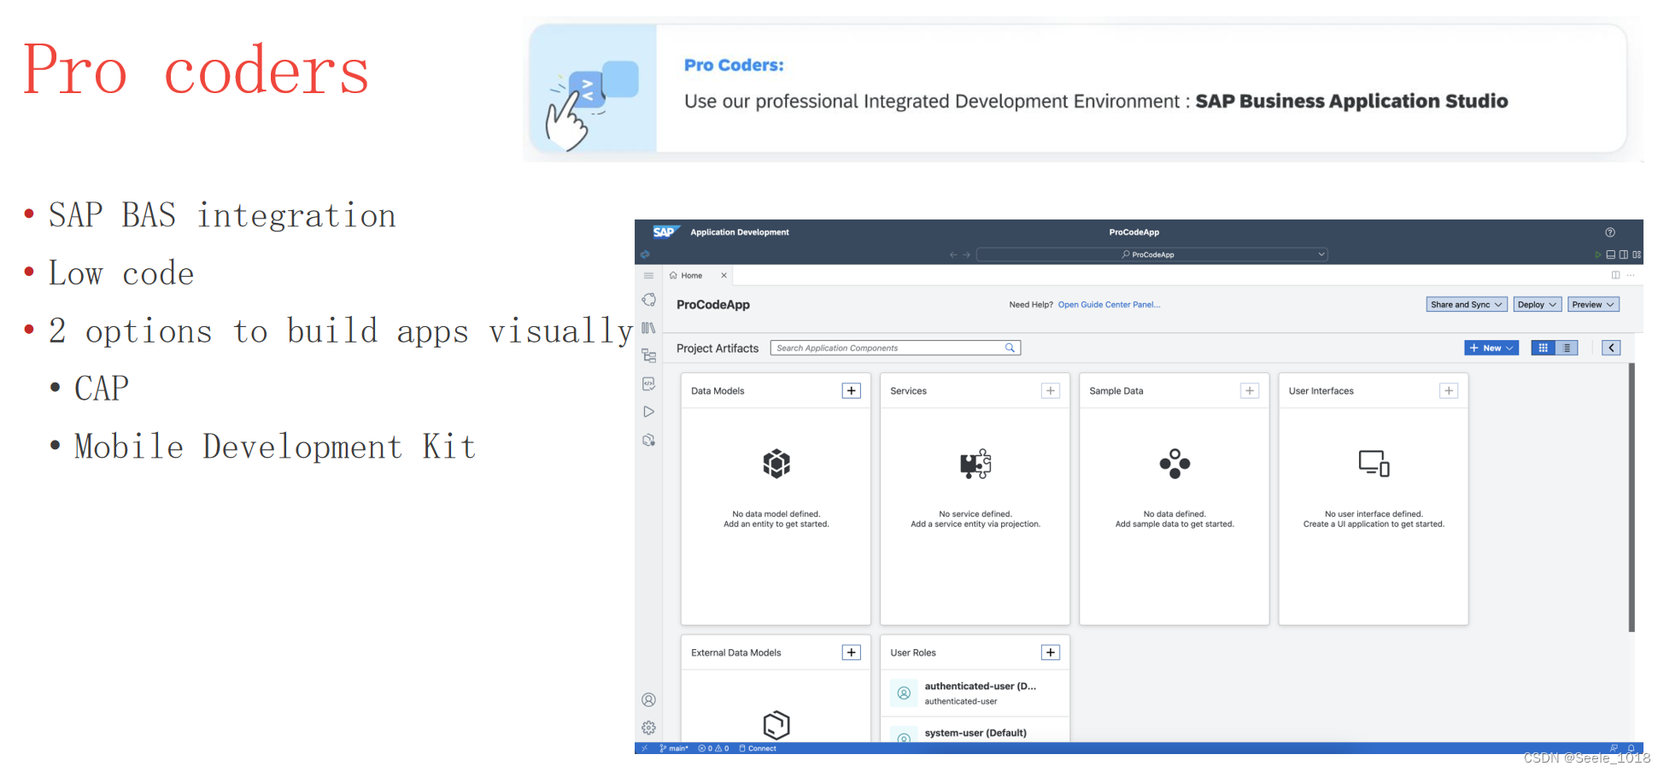Open the Preview dropdown
Viewport: 1664px width, 772px height.
tap(1593, 304)
